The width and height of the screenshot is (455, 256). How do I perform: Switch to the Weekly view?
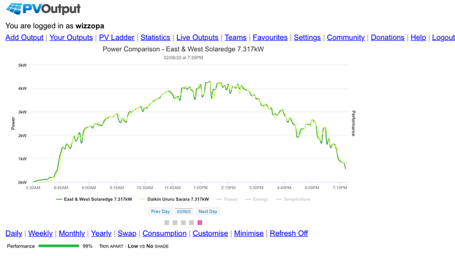pos(40,233)
